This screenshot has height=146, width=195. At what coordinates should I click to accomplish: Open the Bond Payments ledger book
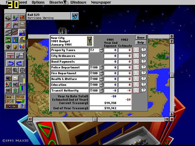coord(136,61)
